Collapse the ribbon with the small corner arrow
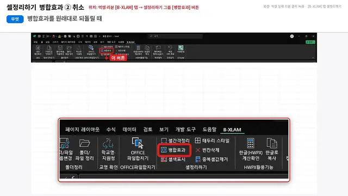The width and height of the screenshot is (348, 196). click(x=313, y=58)
